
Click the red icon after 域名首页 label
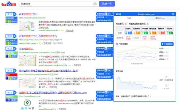pyautogui.click(x=126, y=24)
